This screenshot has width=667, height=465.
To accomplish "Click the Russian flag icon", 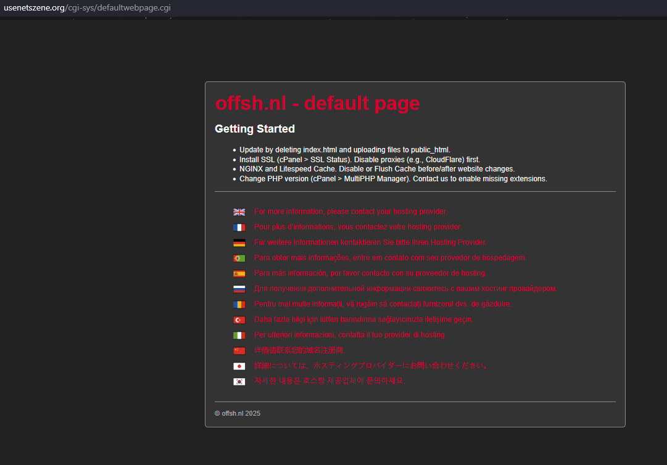I will coord(239,289).
